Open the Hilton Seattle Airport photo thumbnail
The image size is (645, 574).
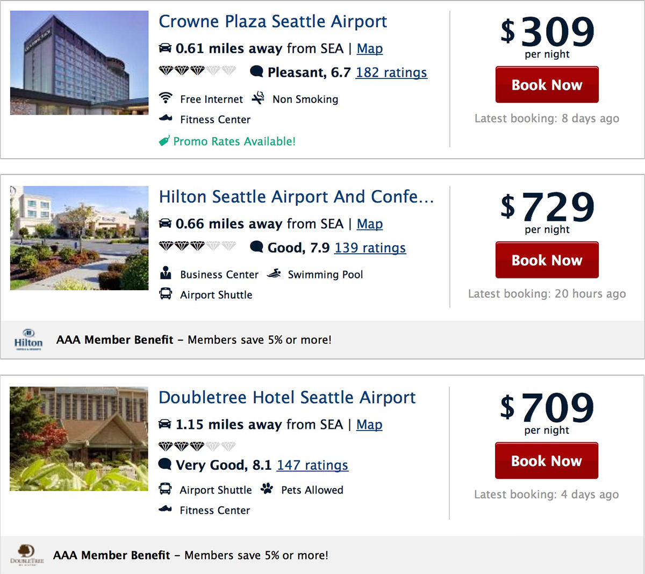(x=79, y=238)
